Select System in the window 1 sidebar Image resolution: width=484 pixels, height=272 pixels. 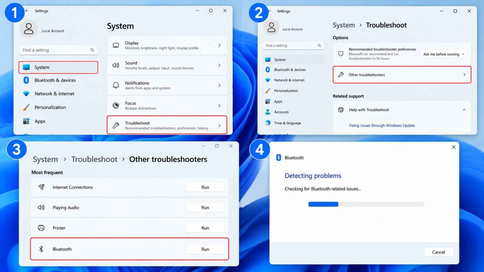(58, 67)
